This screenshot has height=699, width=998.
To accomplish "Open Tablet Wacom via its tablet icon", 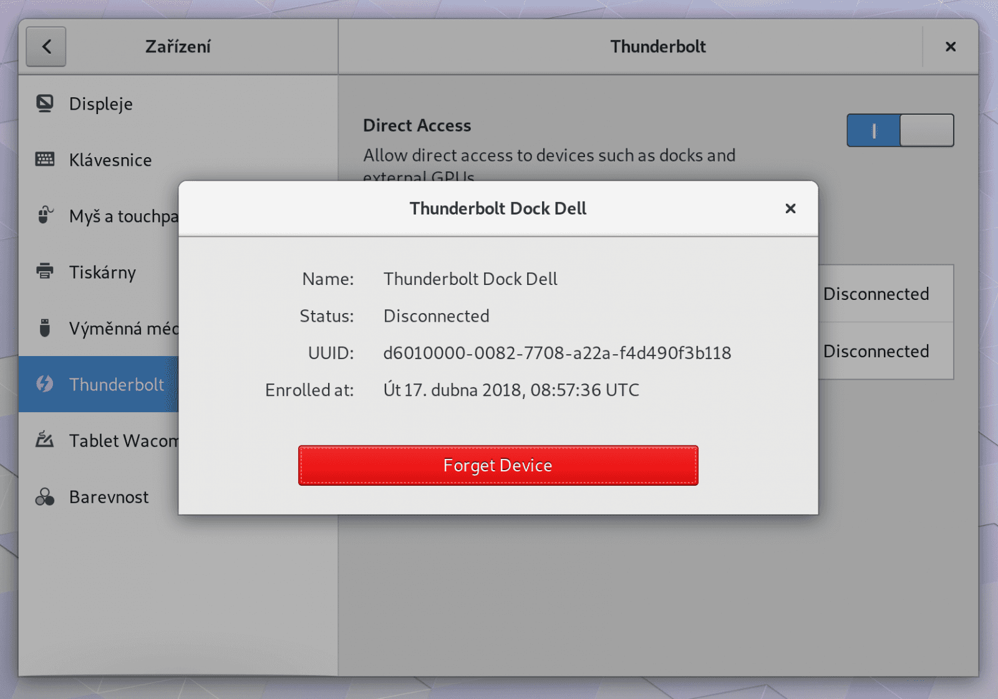I will click(44, 441).
